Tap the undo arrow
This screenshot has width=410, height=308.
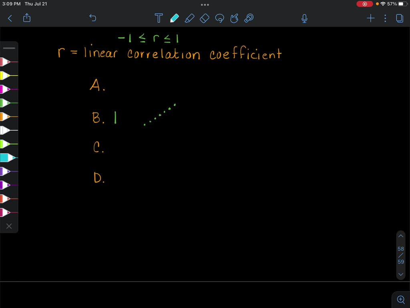click(x=92, y=18)
